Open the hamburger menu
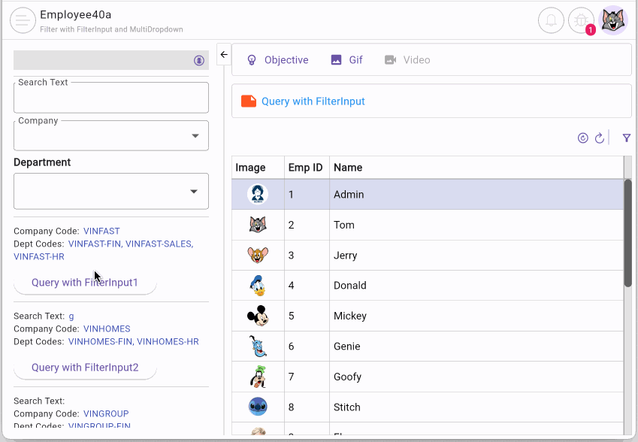The image size is (638, 442). coord(23,20)
